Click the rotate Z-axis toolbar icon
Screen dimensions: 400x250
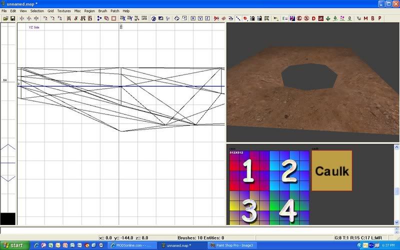click(x=60, y=18)
